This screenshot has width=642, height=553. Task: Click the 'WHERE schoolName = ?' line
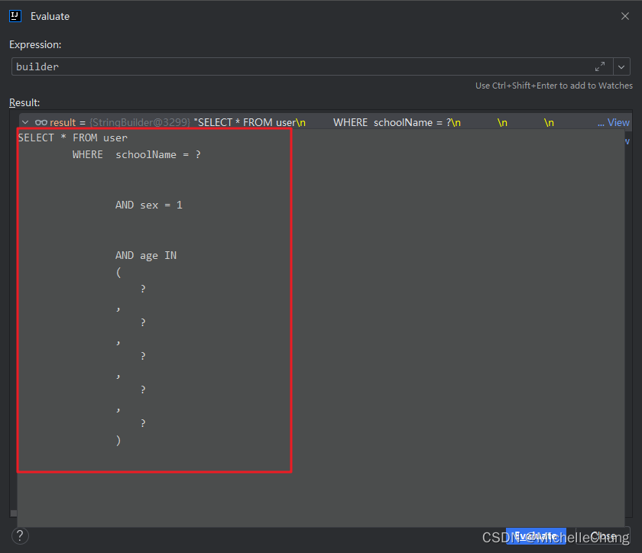(137, 155)
